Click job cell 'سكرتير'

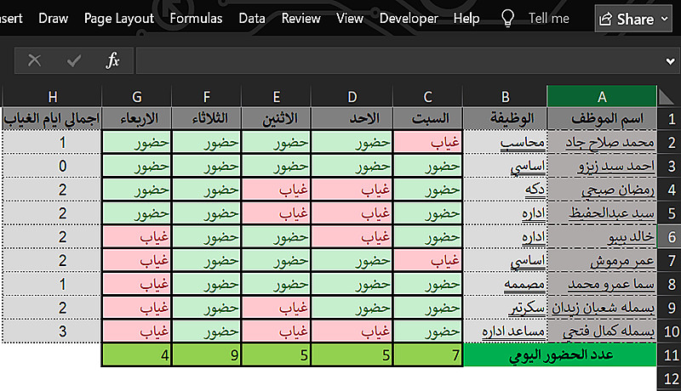coord(505,308)
